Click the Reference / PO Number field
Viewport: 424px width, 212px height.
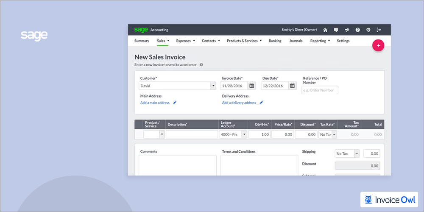tap(320, 90)
